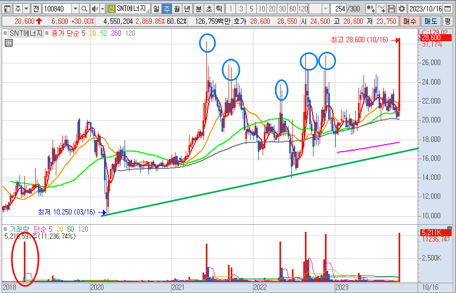Search for a stock with the magnifier icon
This screenshot has width=456, height=293.
(84, 9)
